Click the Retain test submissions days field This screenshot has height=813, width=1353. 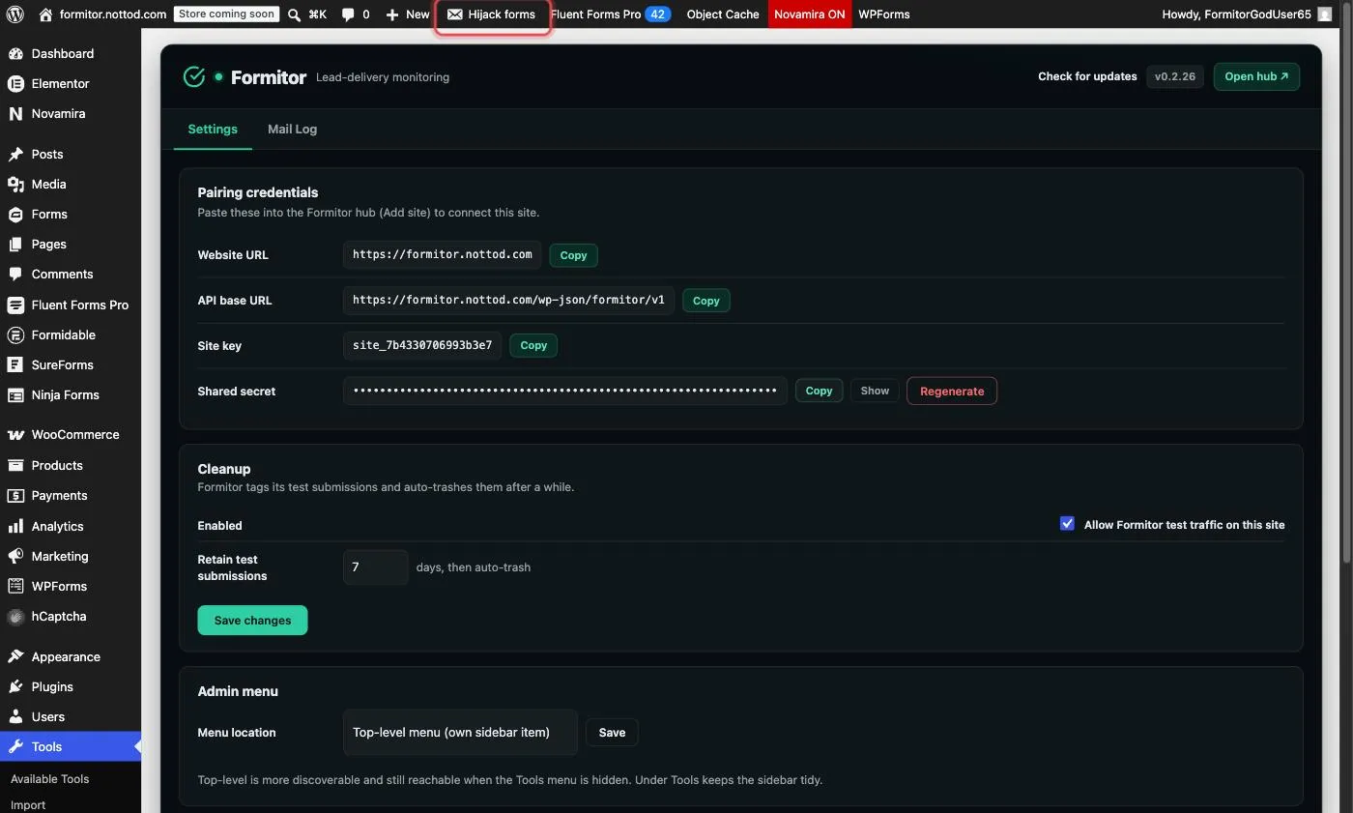pyautogui.click(x=376, y=567)
